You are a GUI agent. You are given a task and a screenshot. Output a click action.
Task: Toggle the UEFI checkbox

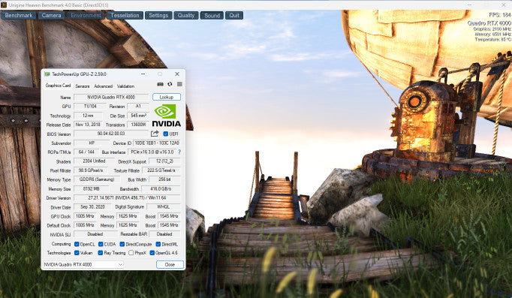click(166, 134)
